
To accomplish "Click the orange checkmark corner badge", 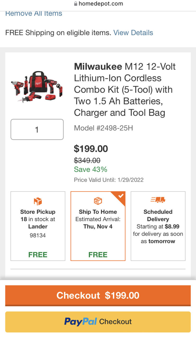I will pyautogui.click(x=120, y=197).
